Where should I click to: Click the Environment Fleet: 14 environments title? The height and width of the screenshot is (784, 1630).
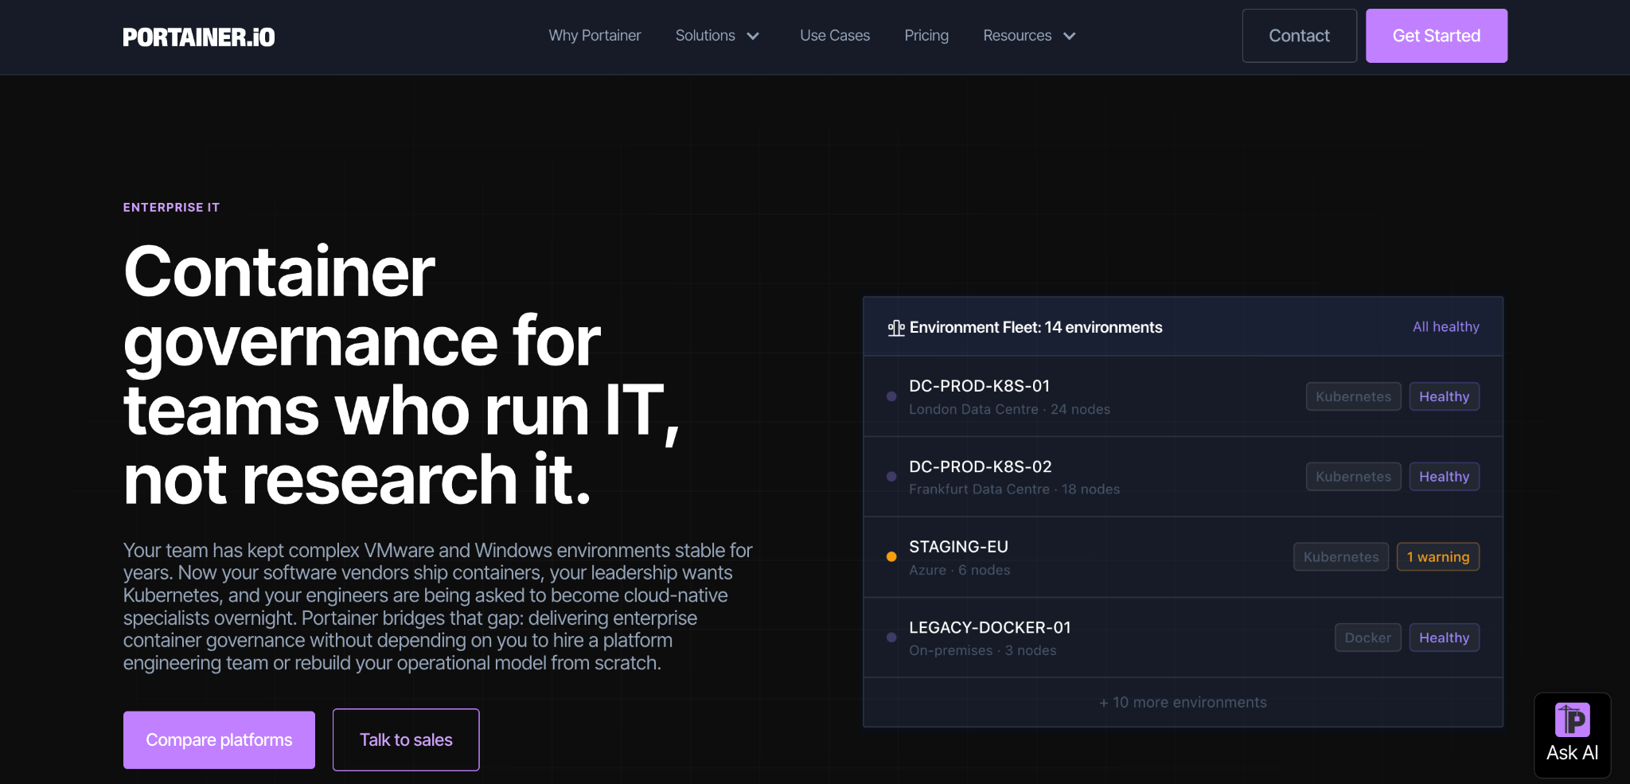[1035, 327]
